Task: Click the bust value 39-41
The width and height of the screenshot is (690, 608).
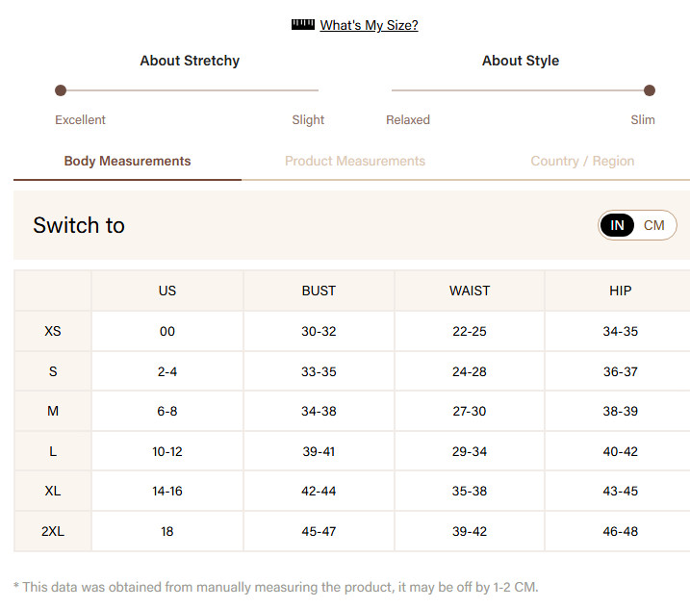Action: tap(319, 452)
